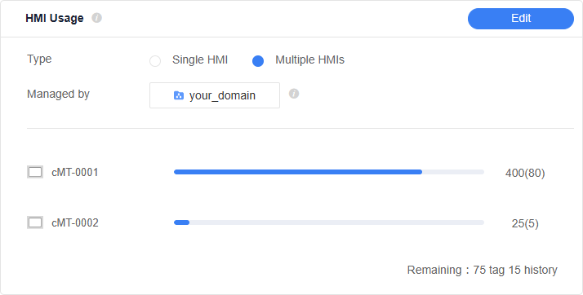The image size is (583, 295).
Task: Select the Multiple HMIs radio button
Action: [258, 61]
